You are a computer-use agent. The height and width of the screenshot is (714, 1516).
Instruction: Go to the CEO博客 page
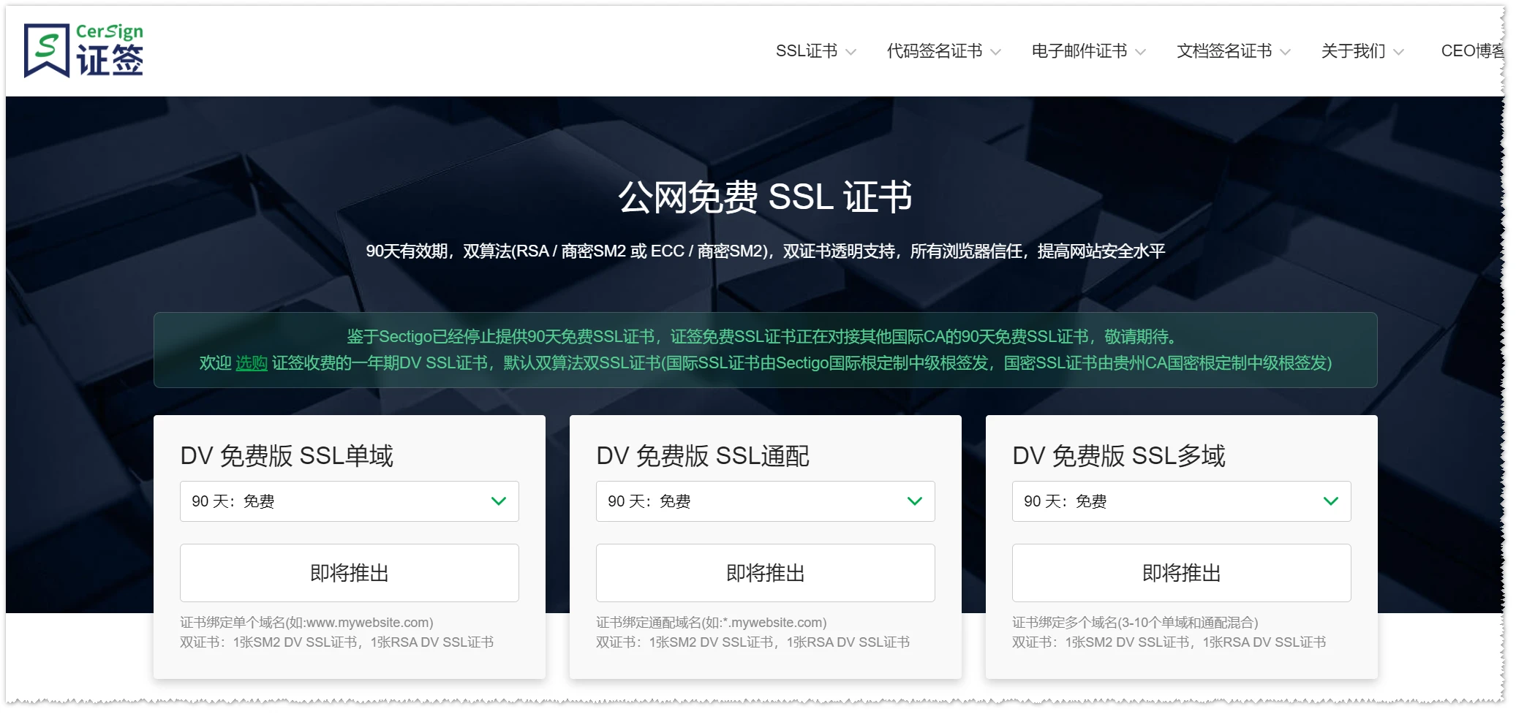click(1471, 51)
